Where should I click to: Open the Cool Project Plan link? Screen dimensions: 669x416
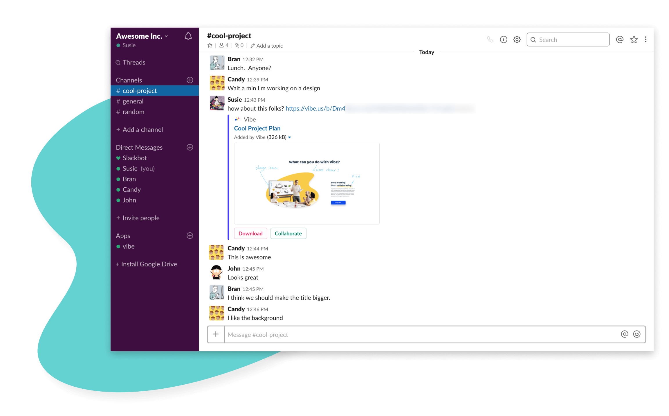257,128
